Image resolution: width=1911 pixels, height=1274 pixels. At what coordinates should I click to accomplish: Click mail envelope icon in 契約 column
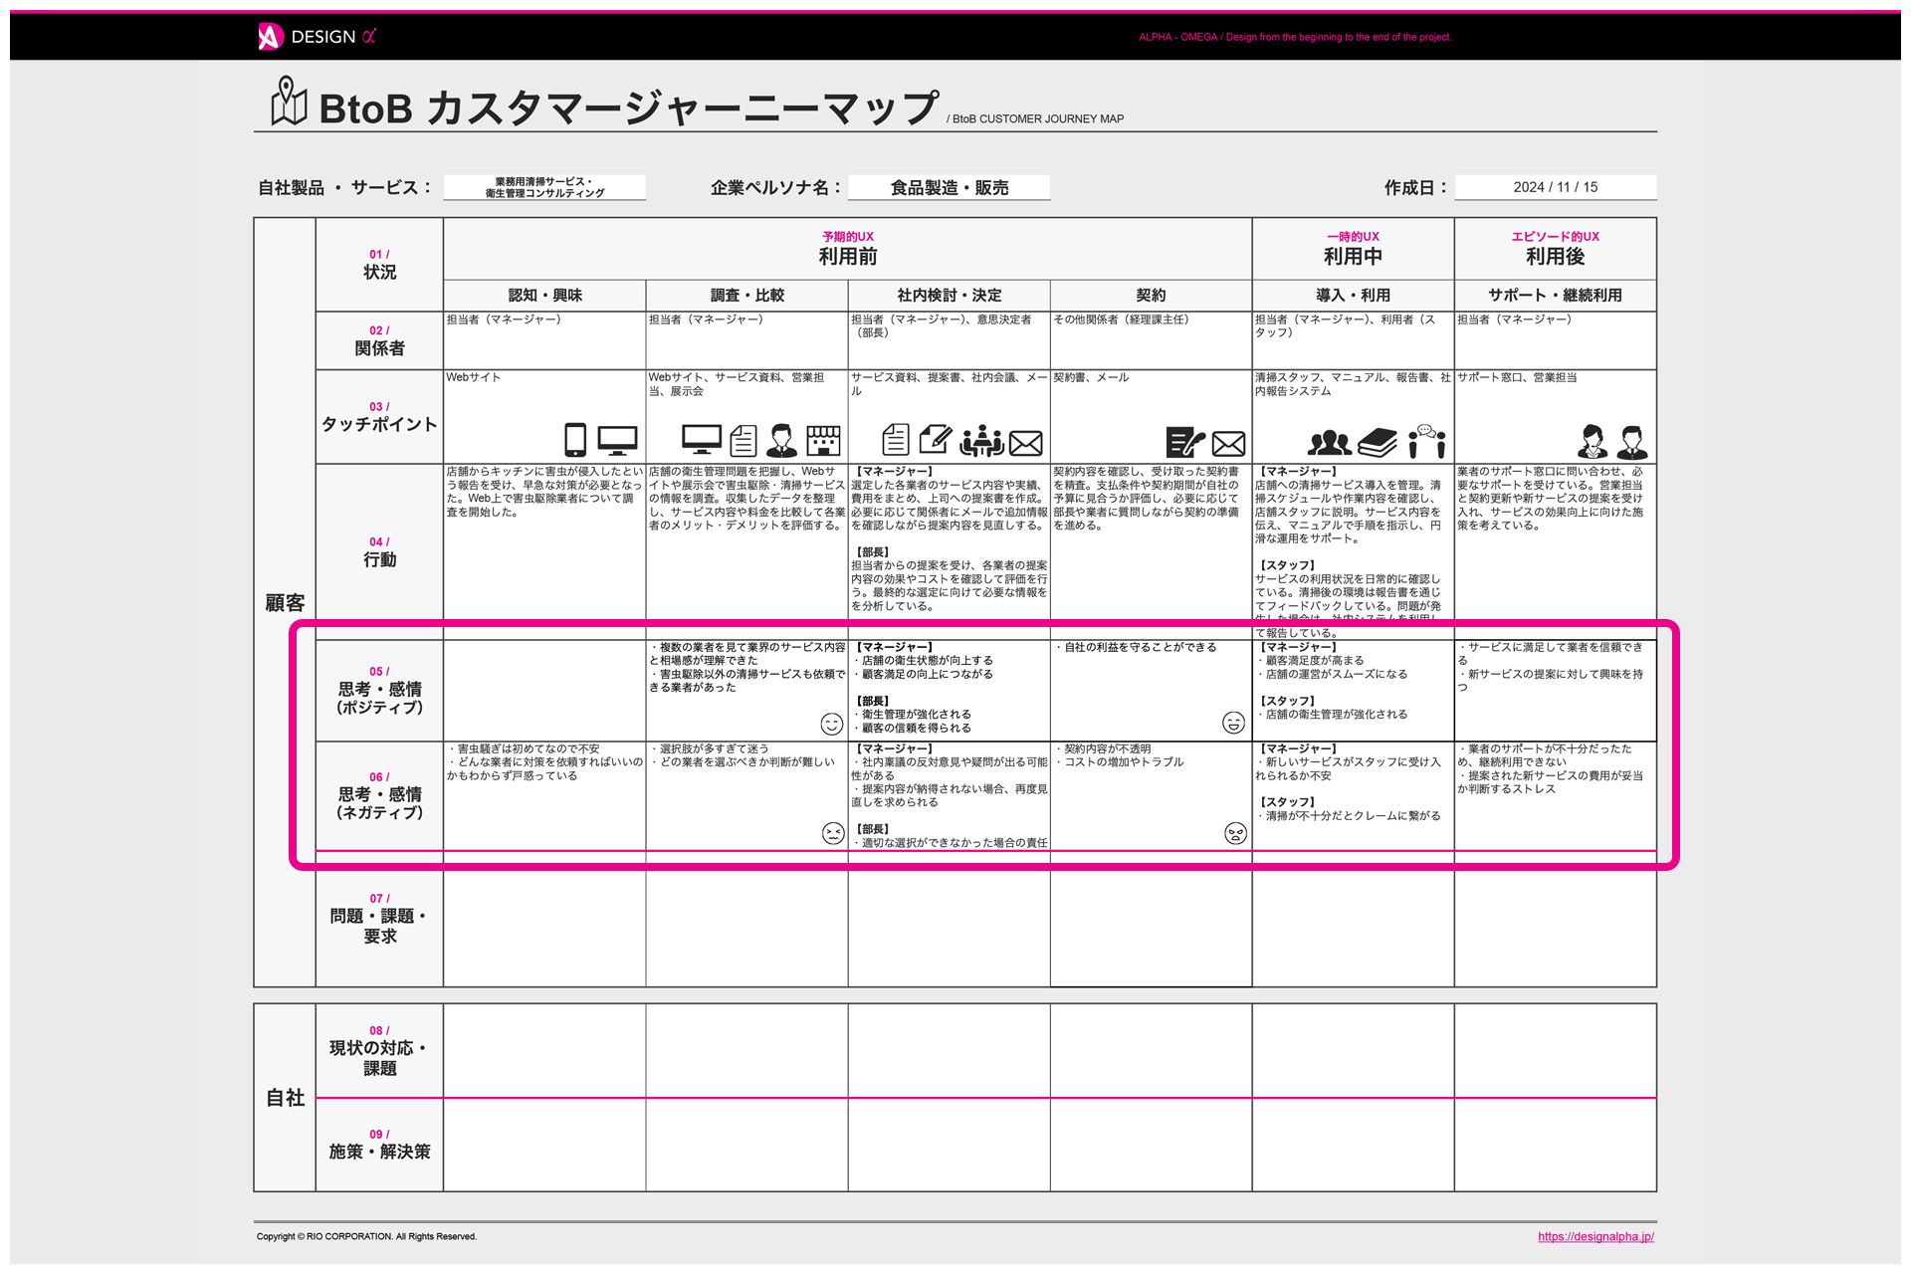click(x=1228, y=443)
